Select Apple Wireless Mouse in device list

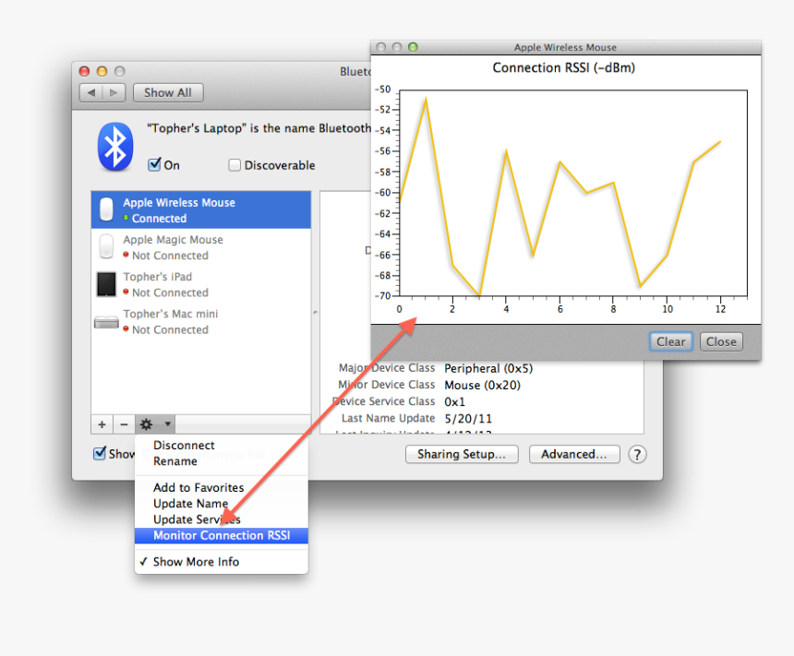201,209
